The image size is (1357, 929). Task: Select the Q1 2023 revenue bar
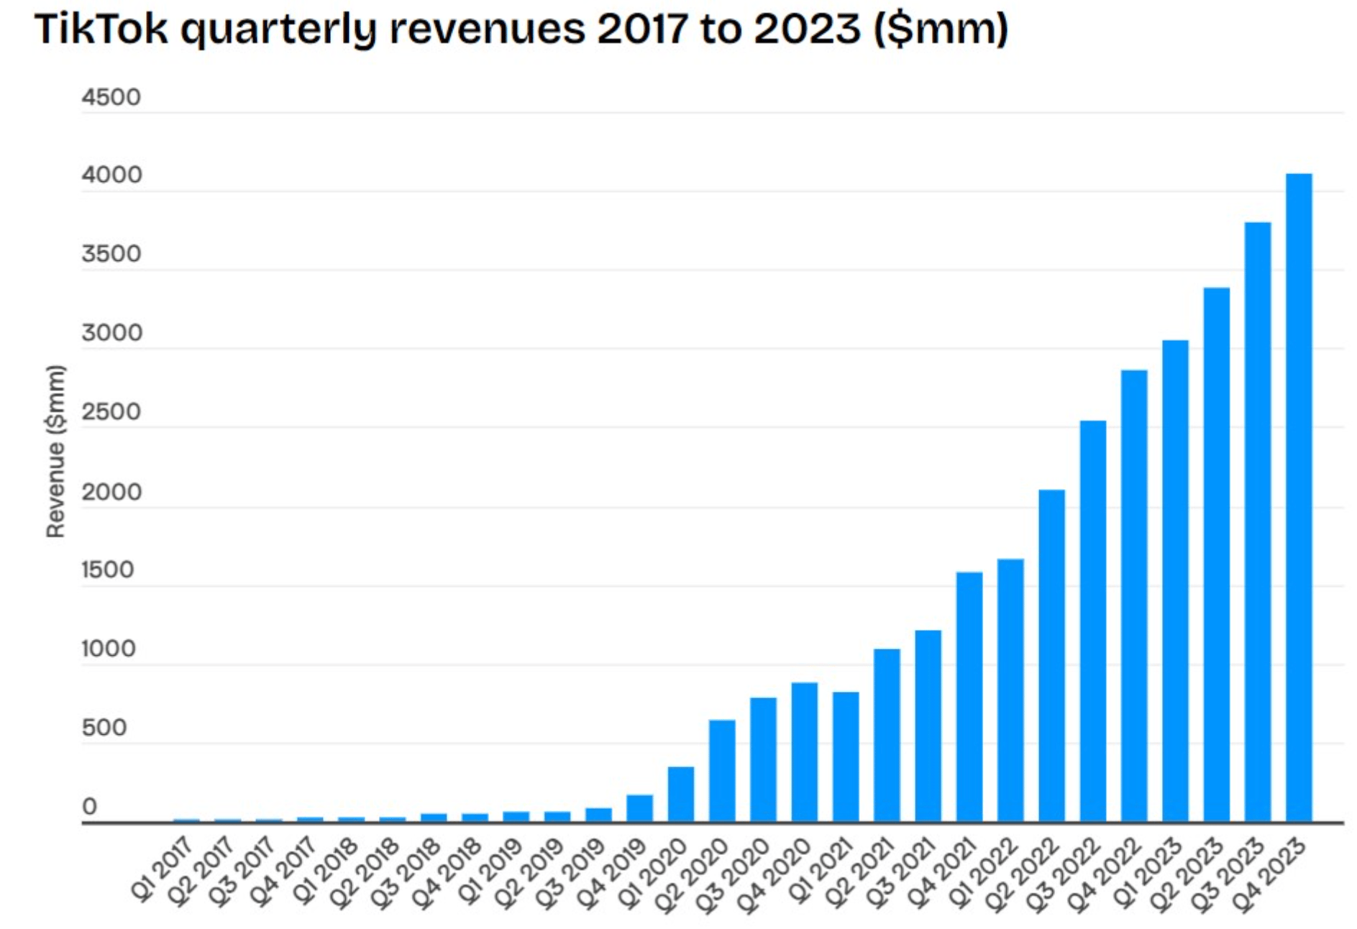[1175, 581]
